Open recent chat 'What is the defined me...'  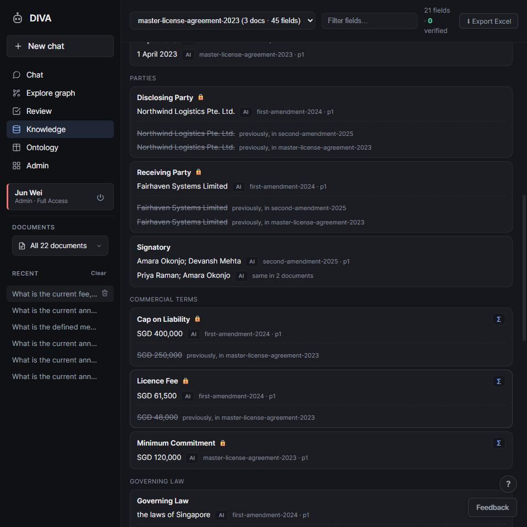[54, 327]
